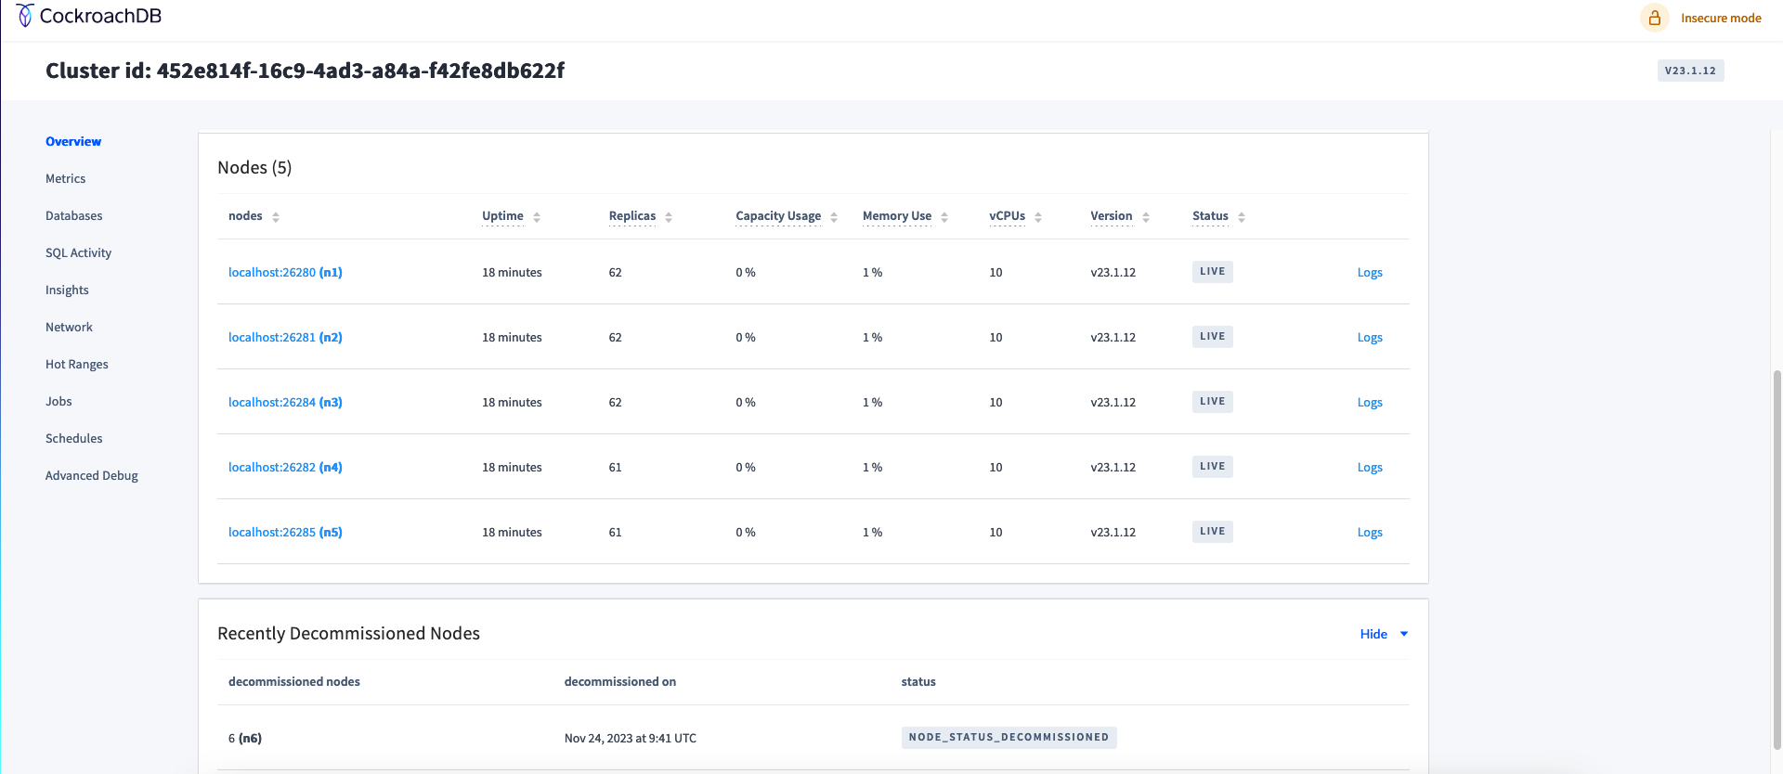
Task: Open Jobs in the sidebar
Action: tap(59, 401)
